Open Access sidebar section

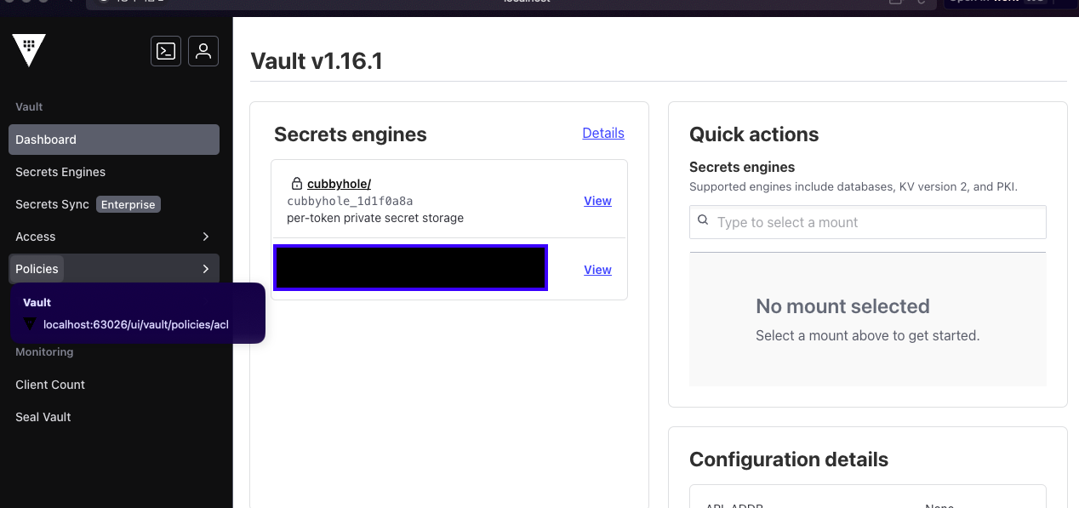(x=114, y=237)
